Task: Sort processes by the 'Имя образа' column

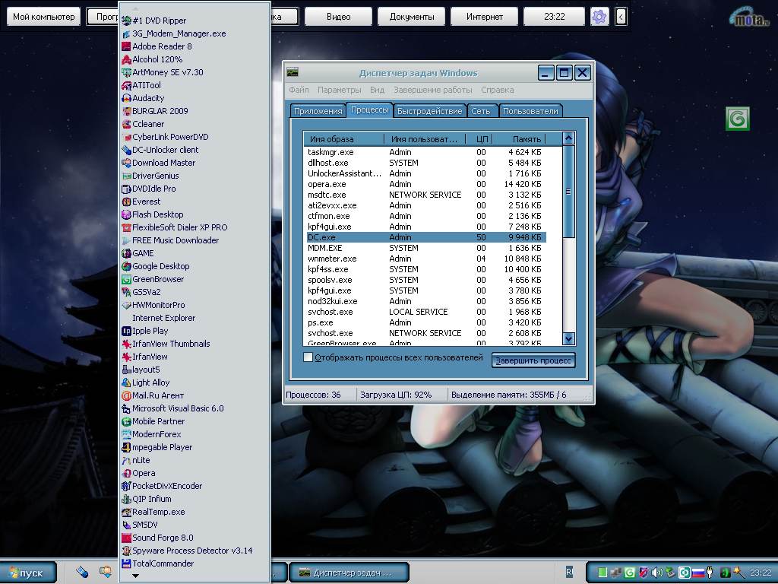Action: click(x=343, y=139)
